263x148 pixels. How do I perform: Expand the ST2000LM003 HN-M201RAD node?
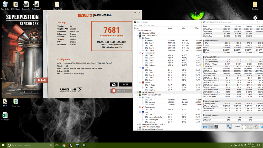tap(137, 129)
